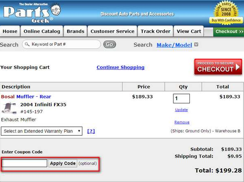The image size is (244, 182).
Task: Open the Online Catalog tab
Action: [x=42, y=31]
